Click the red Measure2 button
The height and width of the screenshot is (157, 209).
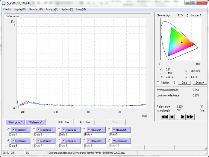click(x=46, y=130)
